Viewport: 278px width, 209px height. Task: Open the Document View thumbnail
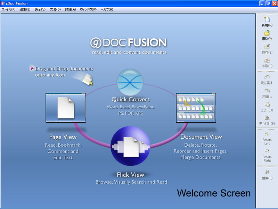point(196,108)
